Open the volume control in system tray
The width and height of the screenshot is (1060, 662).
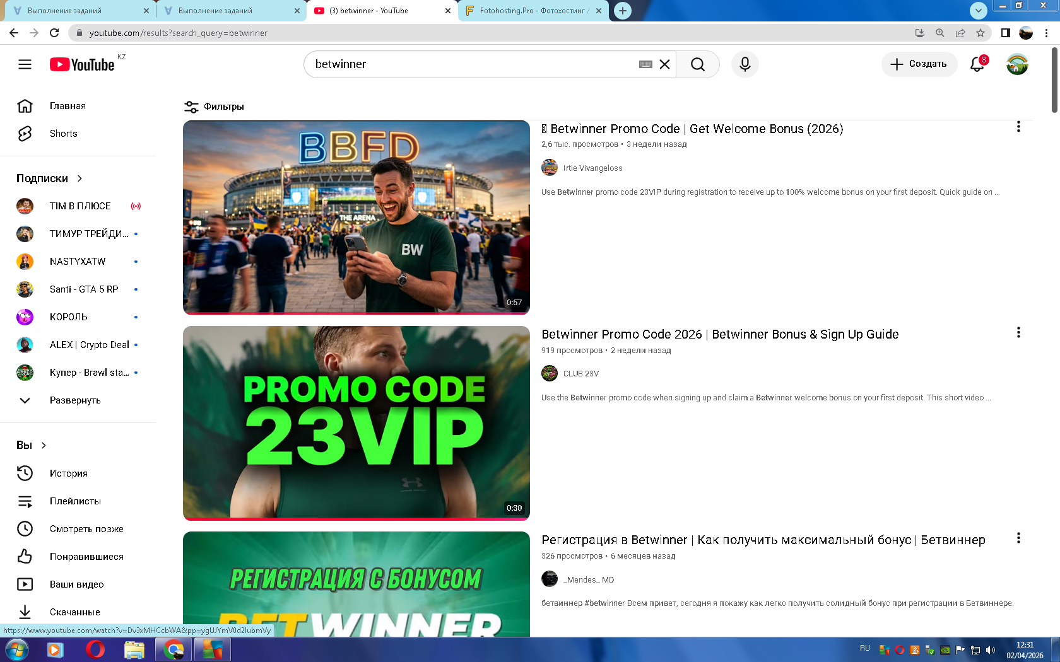pos(991,649)
